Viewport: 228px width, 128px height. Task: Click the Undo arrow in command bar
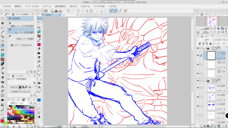pyautogui.click(x=68, y=11)
